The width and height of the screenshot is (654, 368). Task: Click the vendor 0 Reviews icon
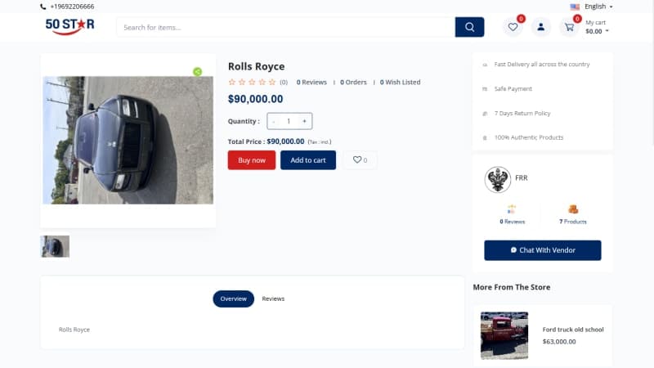tap(512, 209)
